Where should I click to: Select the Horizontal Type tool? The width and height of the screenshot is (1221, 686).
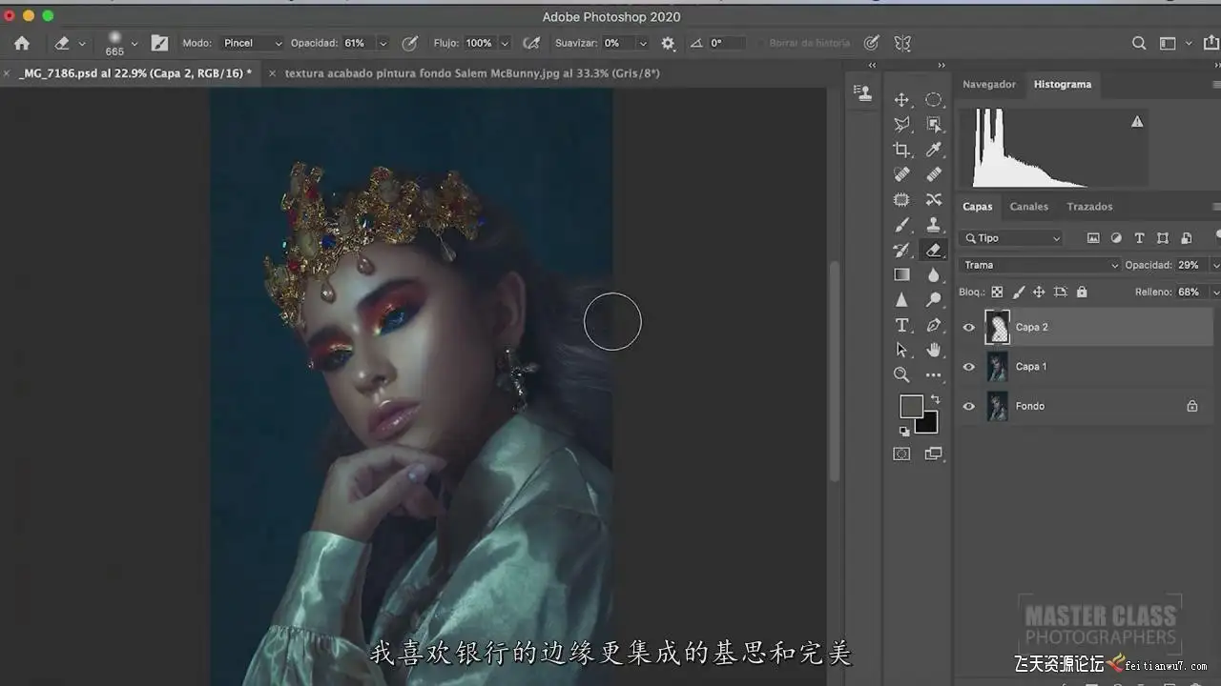pyautogui.click(x=901, y=325)
